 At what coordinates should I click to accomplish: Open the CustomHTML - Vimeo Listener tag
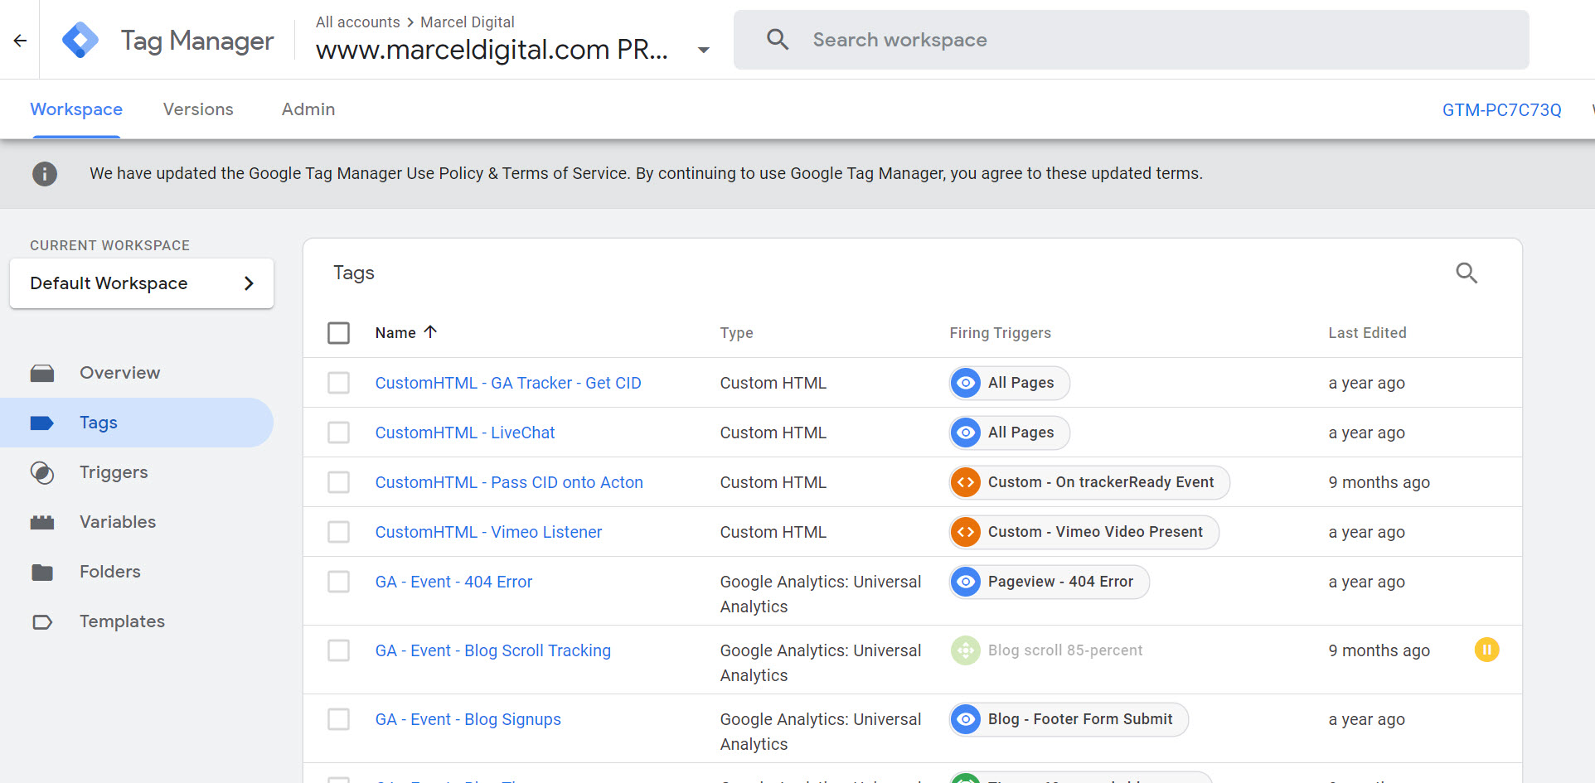[x=488, y=532]
